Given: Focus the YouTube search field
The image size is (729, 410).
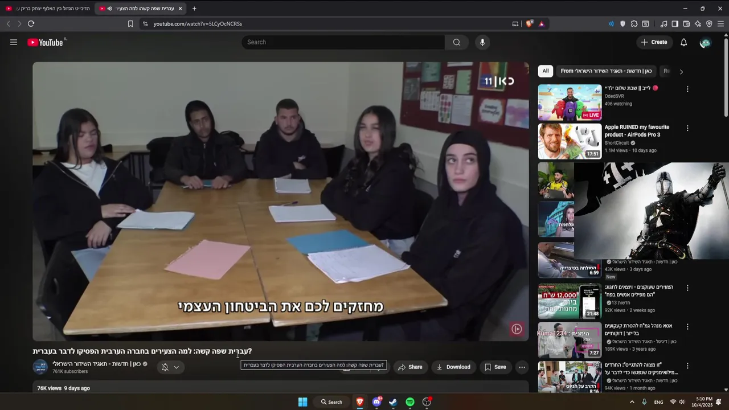Looking at the screenshot, I should coord(343,42).
